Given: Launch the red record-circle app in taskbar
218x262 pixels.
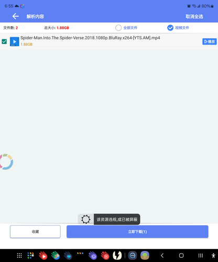Looking at the screenshot, I should coord(105,256).
